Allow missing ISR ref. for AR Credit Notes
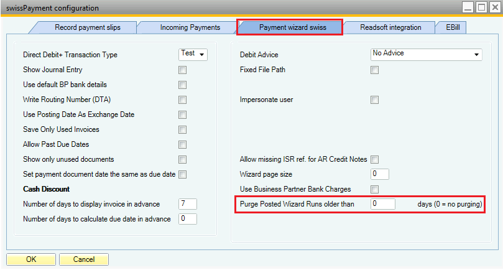The image size is (503, 270). (x=374, y=159)
